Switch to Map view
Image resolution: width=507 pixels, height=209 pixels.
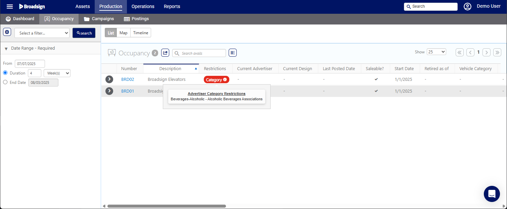[124, 33]
